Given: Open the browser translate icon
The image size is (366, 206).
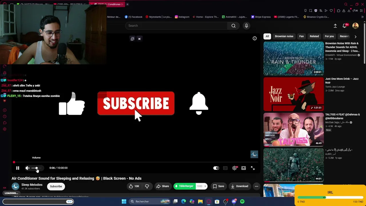Looking at the screenshot, I should 321,11.
